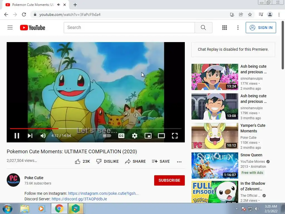Open more actions ellipsis below video
Viewport: 285px width, 214px height.
(x=179, y=162)
